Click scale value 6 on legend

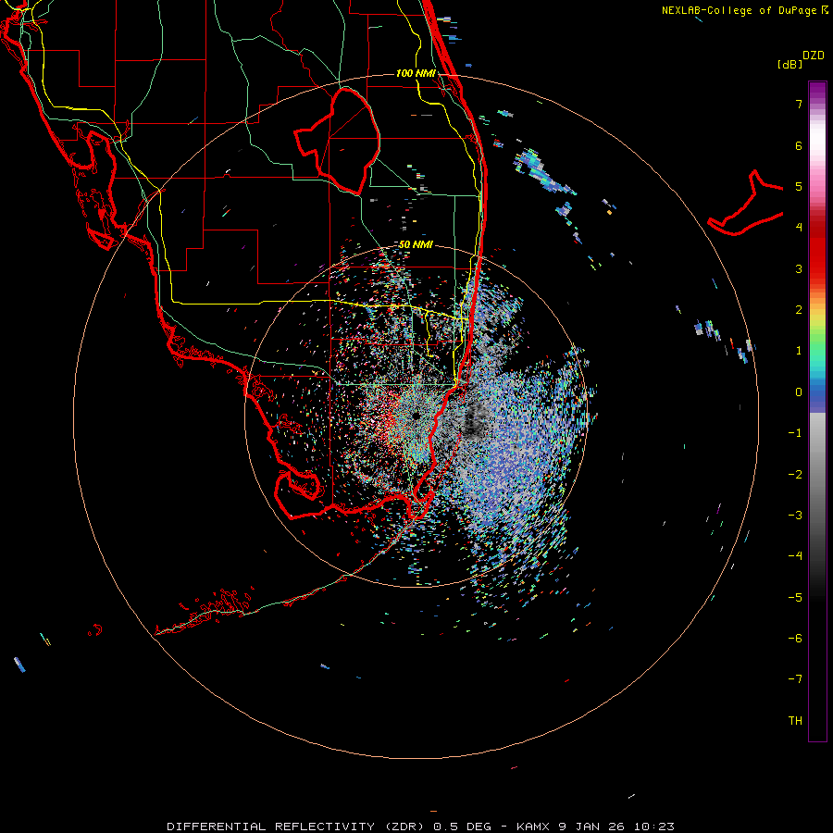pyautogui.click(x=799, y=145)
